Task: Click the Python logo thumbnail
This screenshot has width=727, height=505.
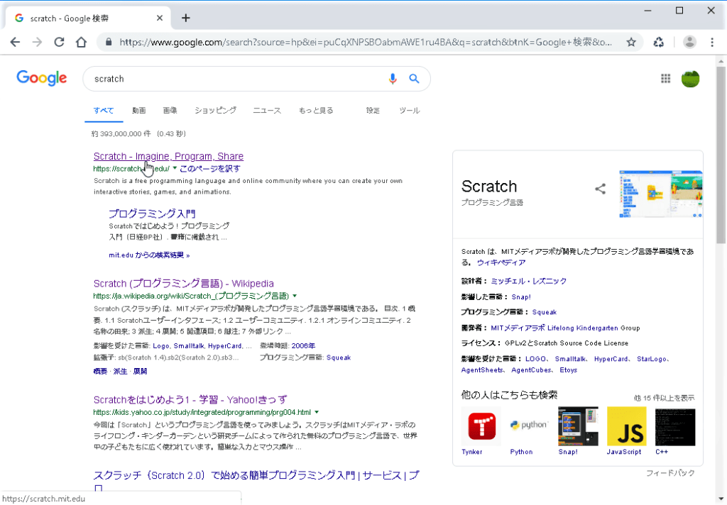Action: tap(529, 426)
